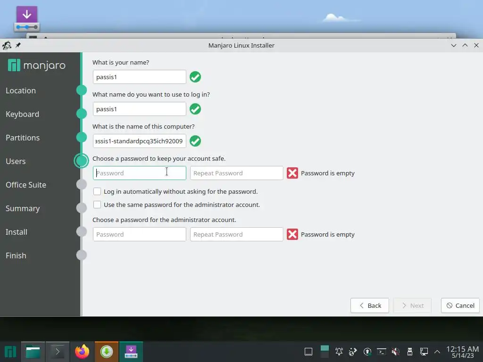Open the removable devices tray icon

coord(410,352)
